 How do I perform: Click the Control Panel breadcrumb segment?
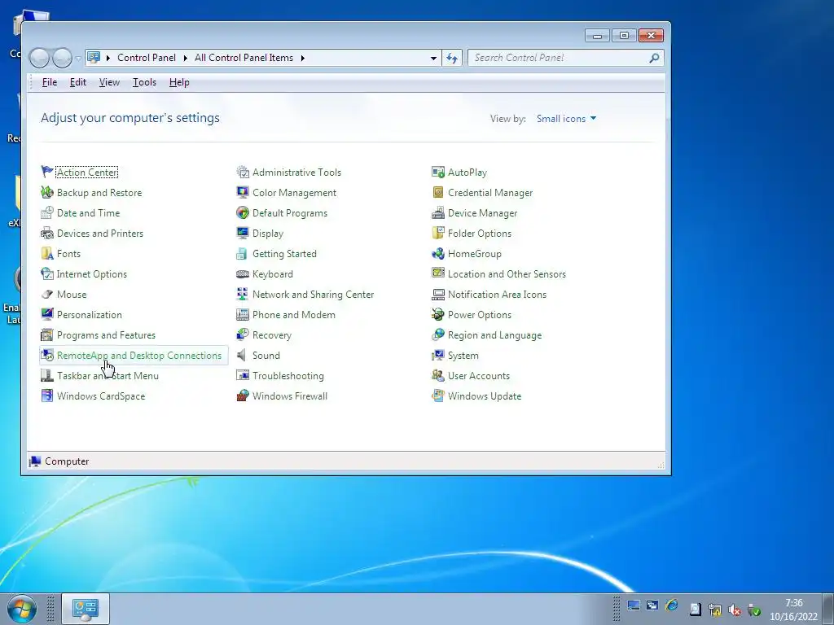click(147, 58)
